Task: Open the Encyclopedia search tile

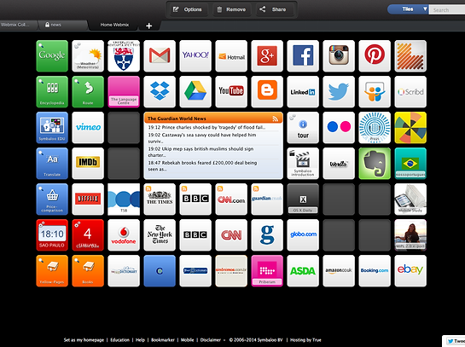Action: 52,92
